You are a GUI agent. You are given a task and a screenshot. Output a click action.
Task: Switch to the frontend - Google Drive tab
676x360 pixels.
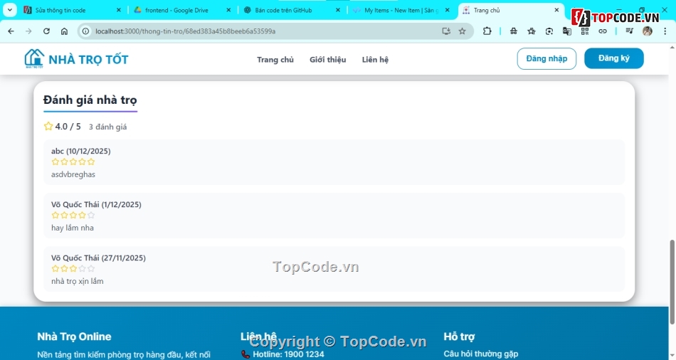coord(181,10)
